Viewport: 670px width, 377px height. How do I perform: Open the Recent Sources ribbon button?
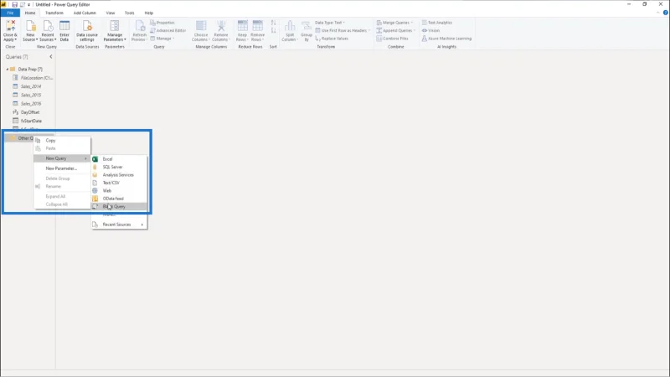pos(48,31)
